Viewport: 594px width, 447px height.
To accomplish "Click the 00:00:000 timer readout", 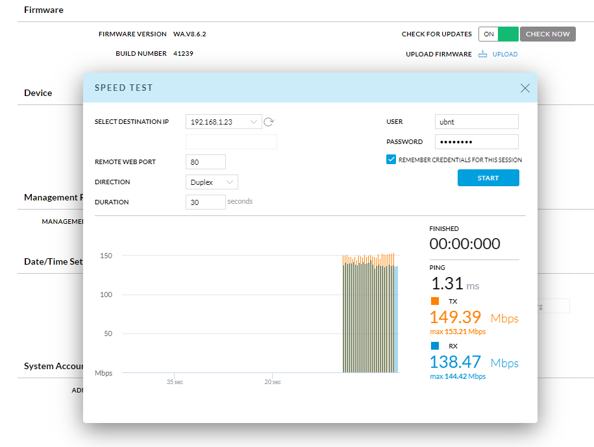I will tap(465, 244).
